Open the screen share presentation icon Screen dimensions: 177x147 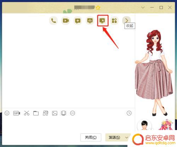(x=90, y=21)
